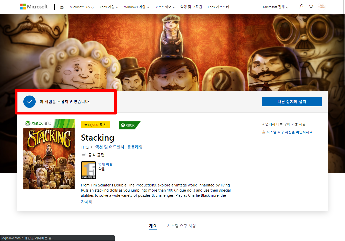Expand the Microsoft 365 dropdown
This screenshot has width=345, height=241.
click(x=82, y=7)
